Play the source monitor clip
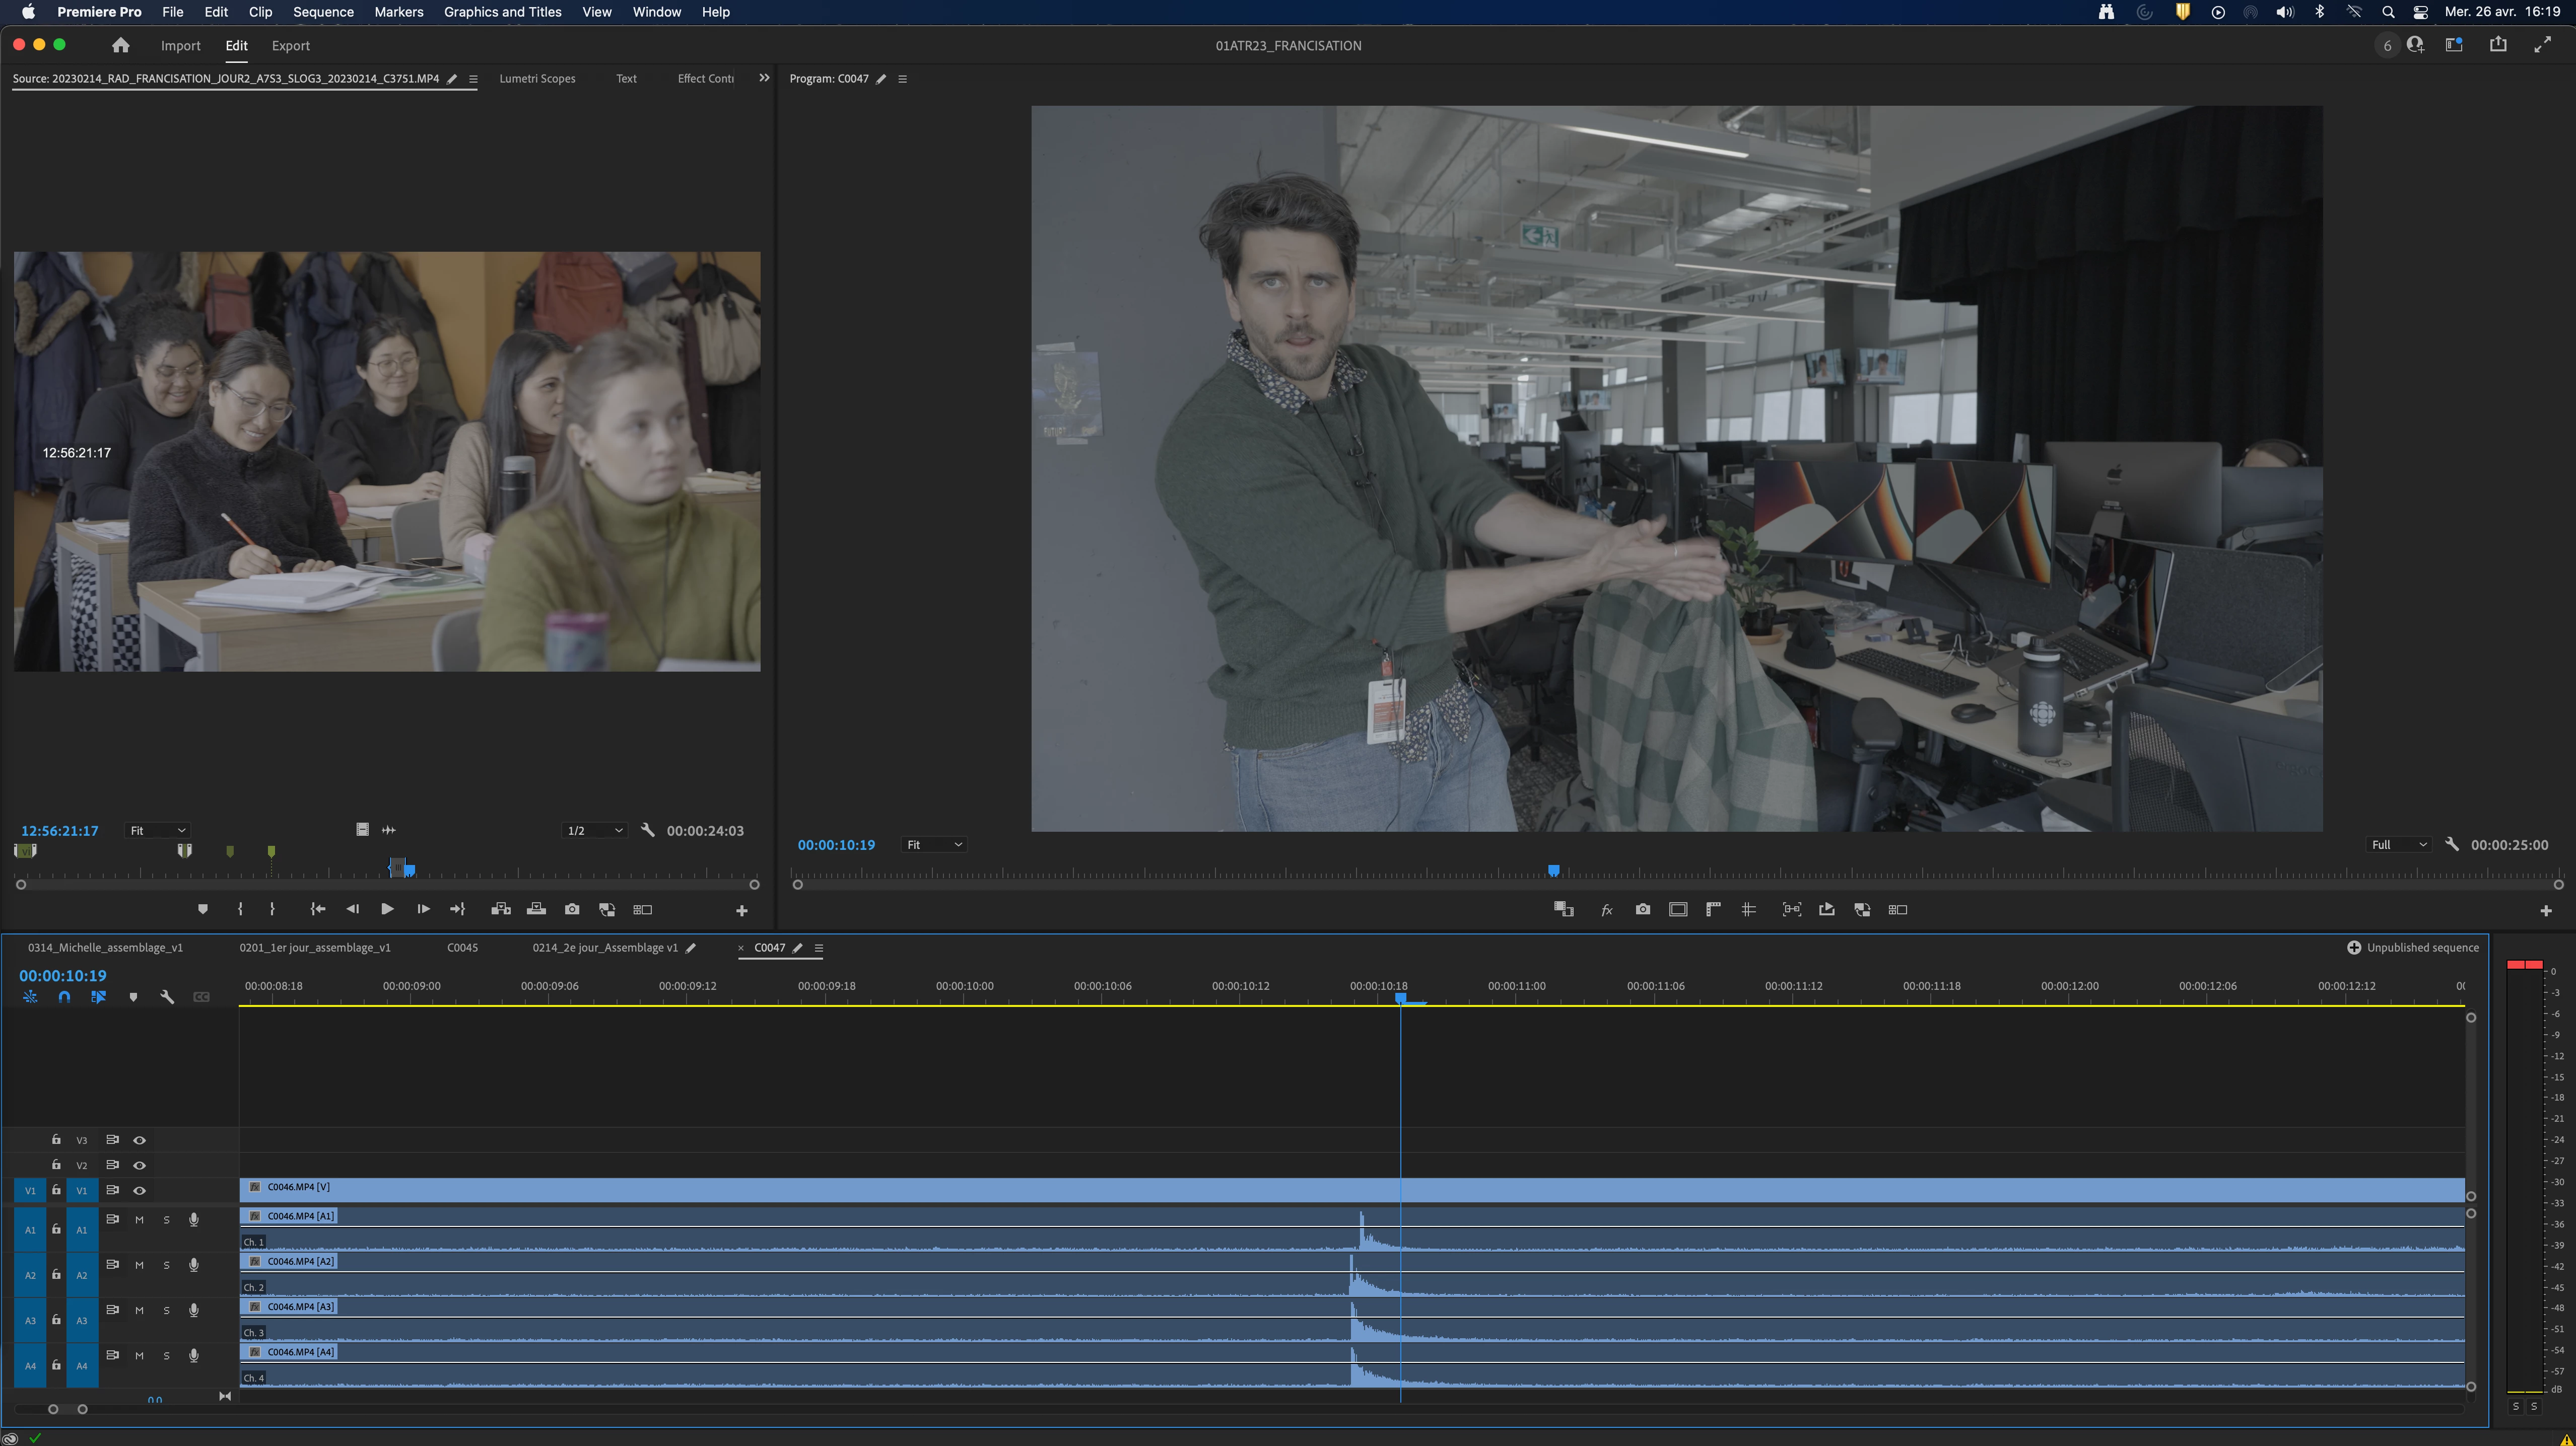Screen dimensions: 2576x1446 click(387, 909)
